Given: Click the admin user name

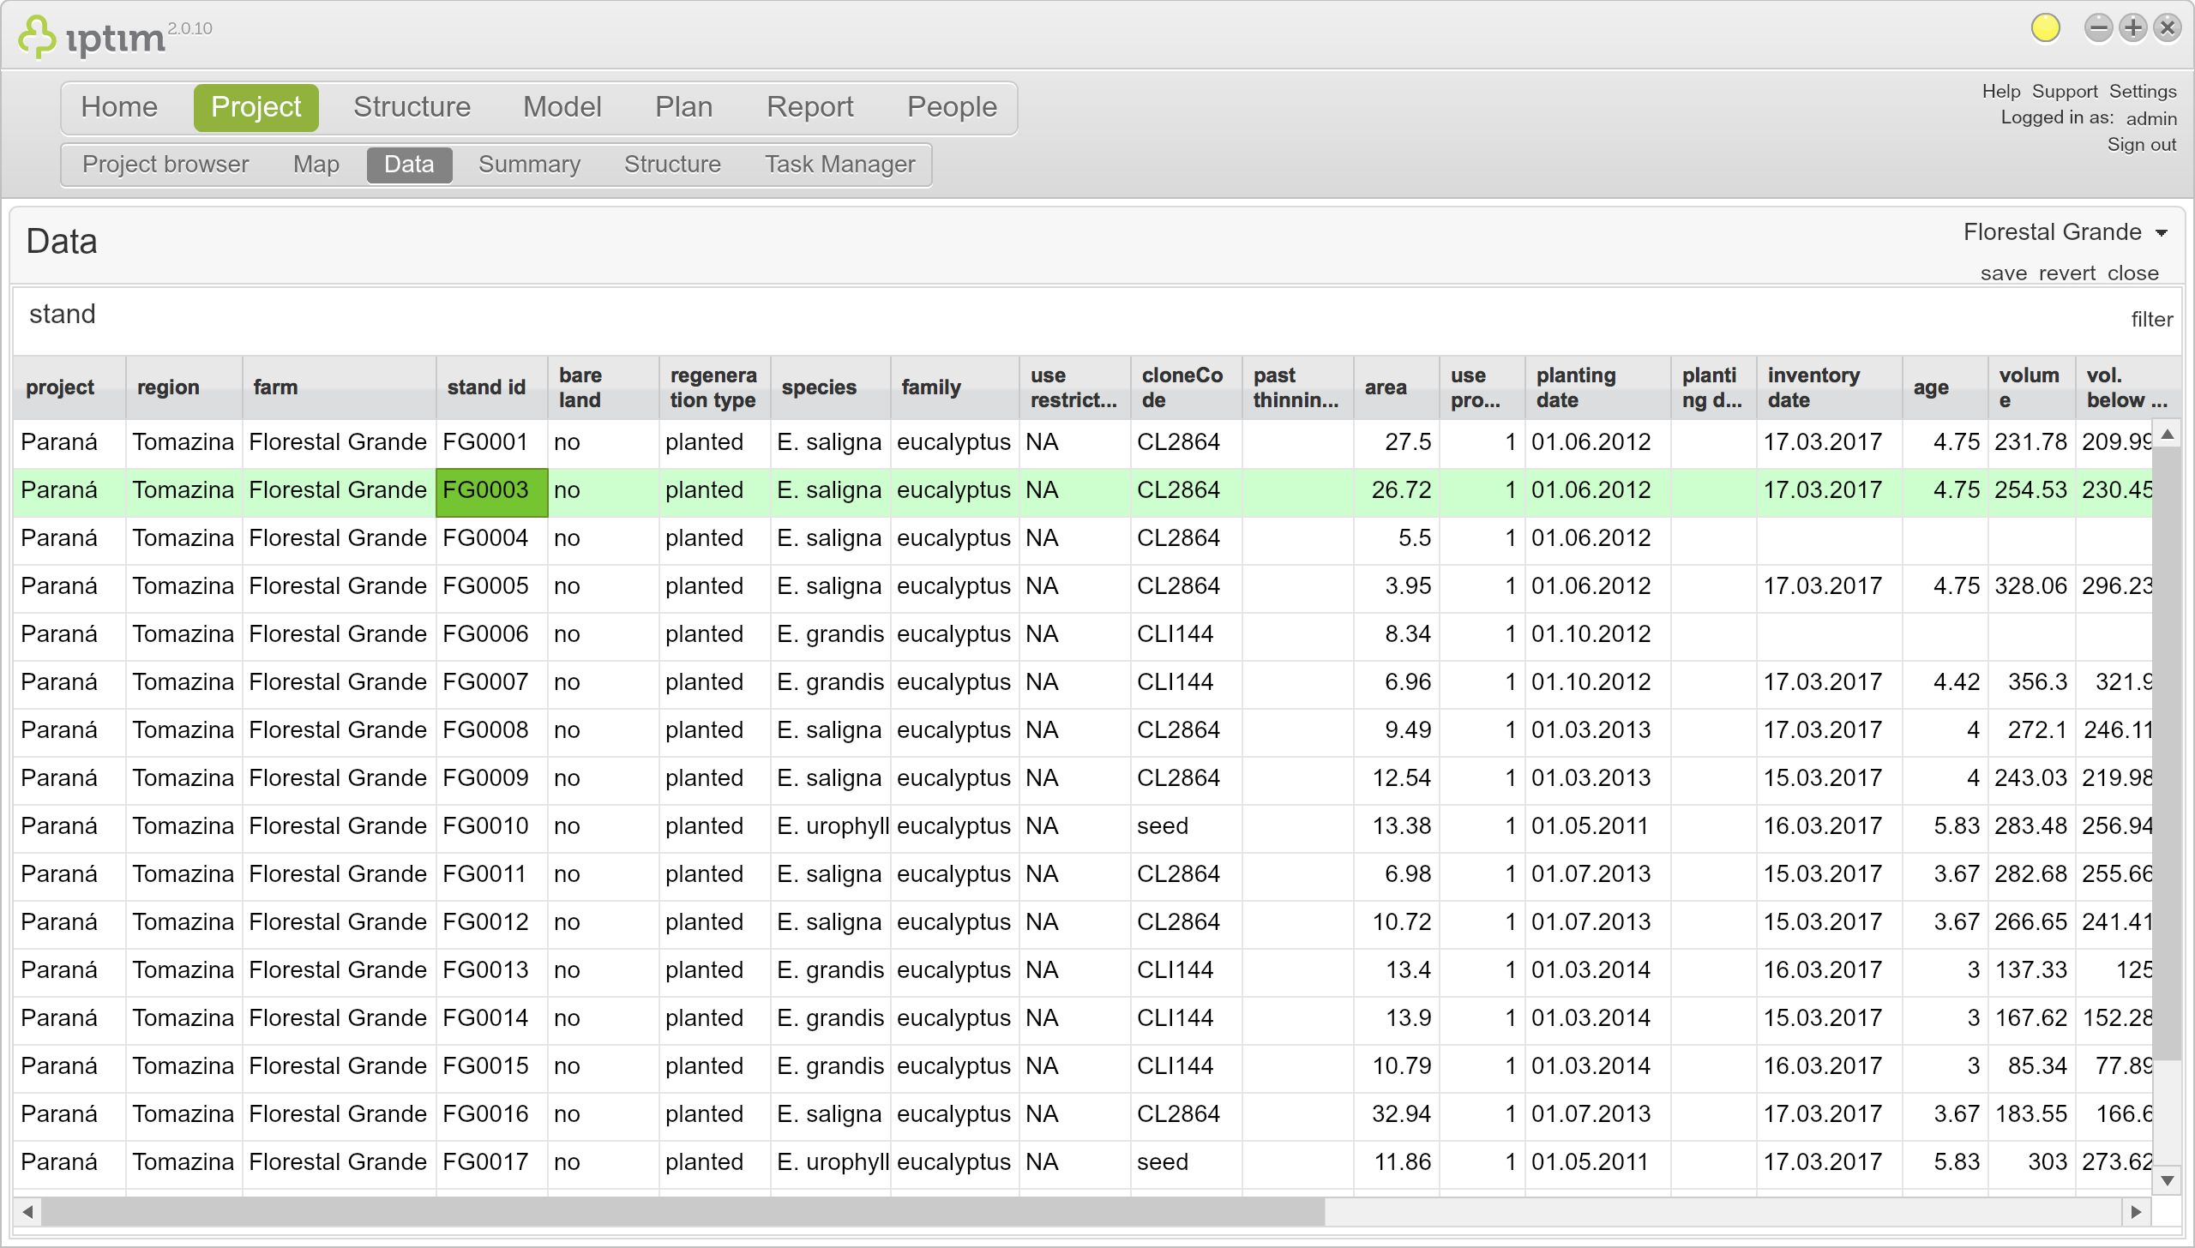Looking at the screenshot, I should [x=2150, y=118].
